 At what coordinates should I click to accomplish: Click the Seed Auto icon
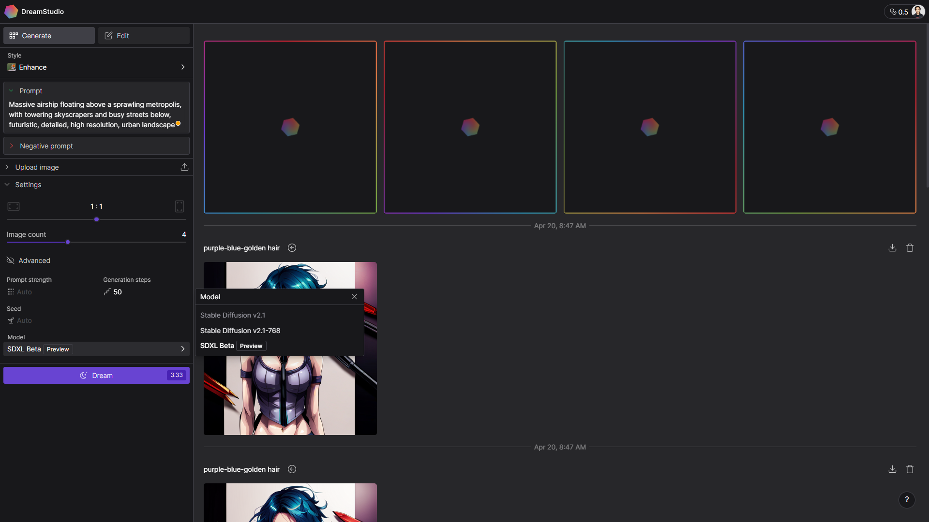pos(11,320)
